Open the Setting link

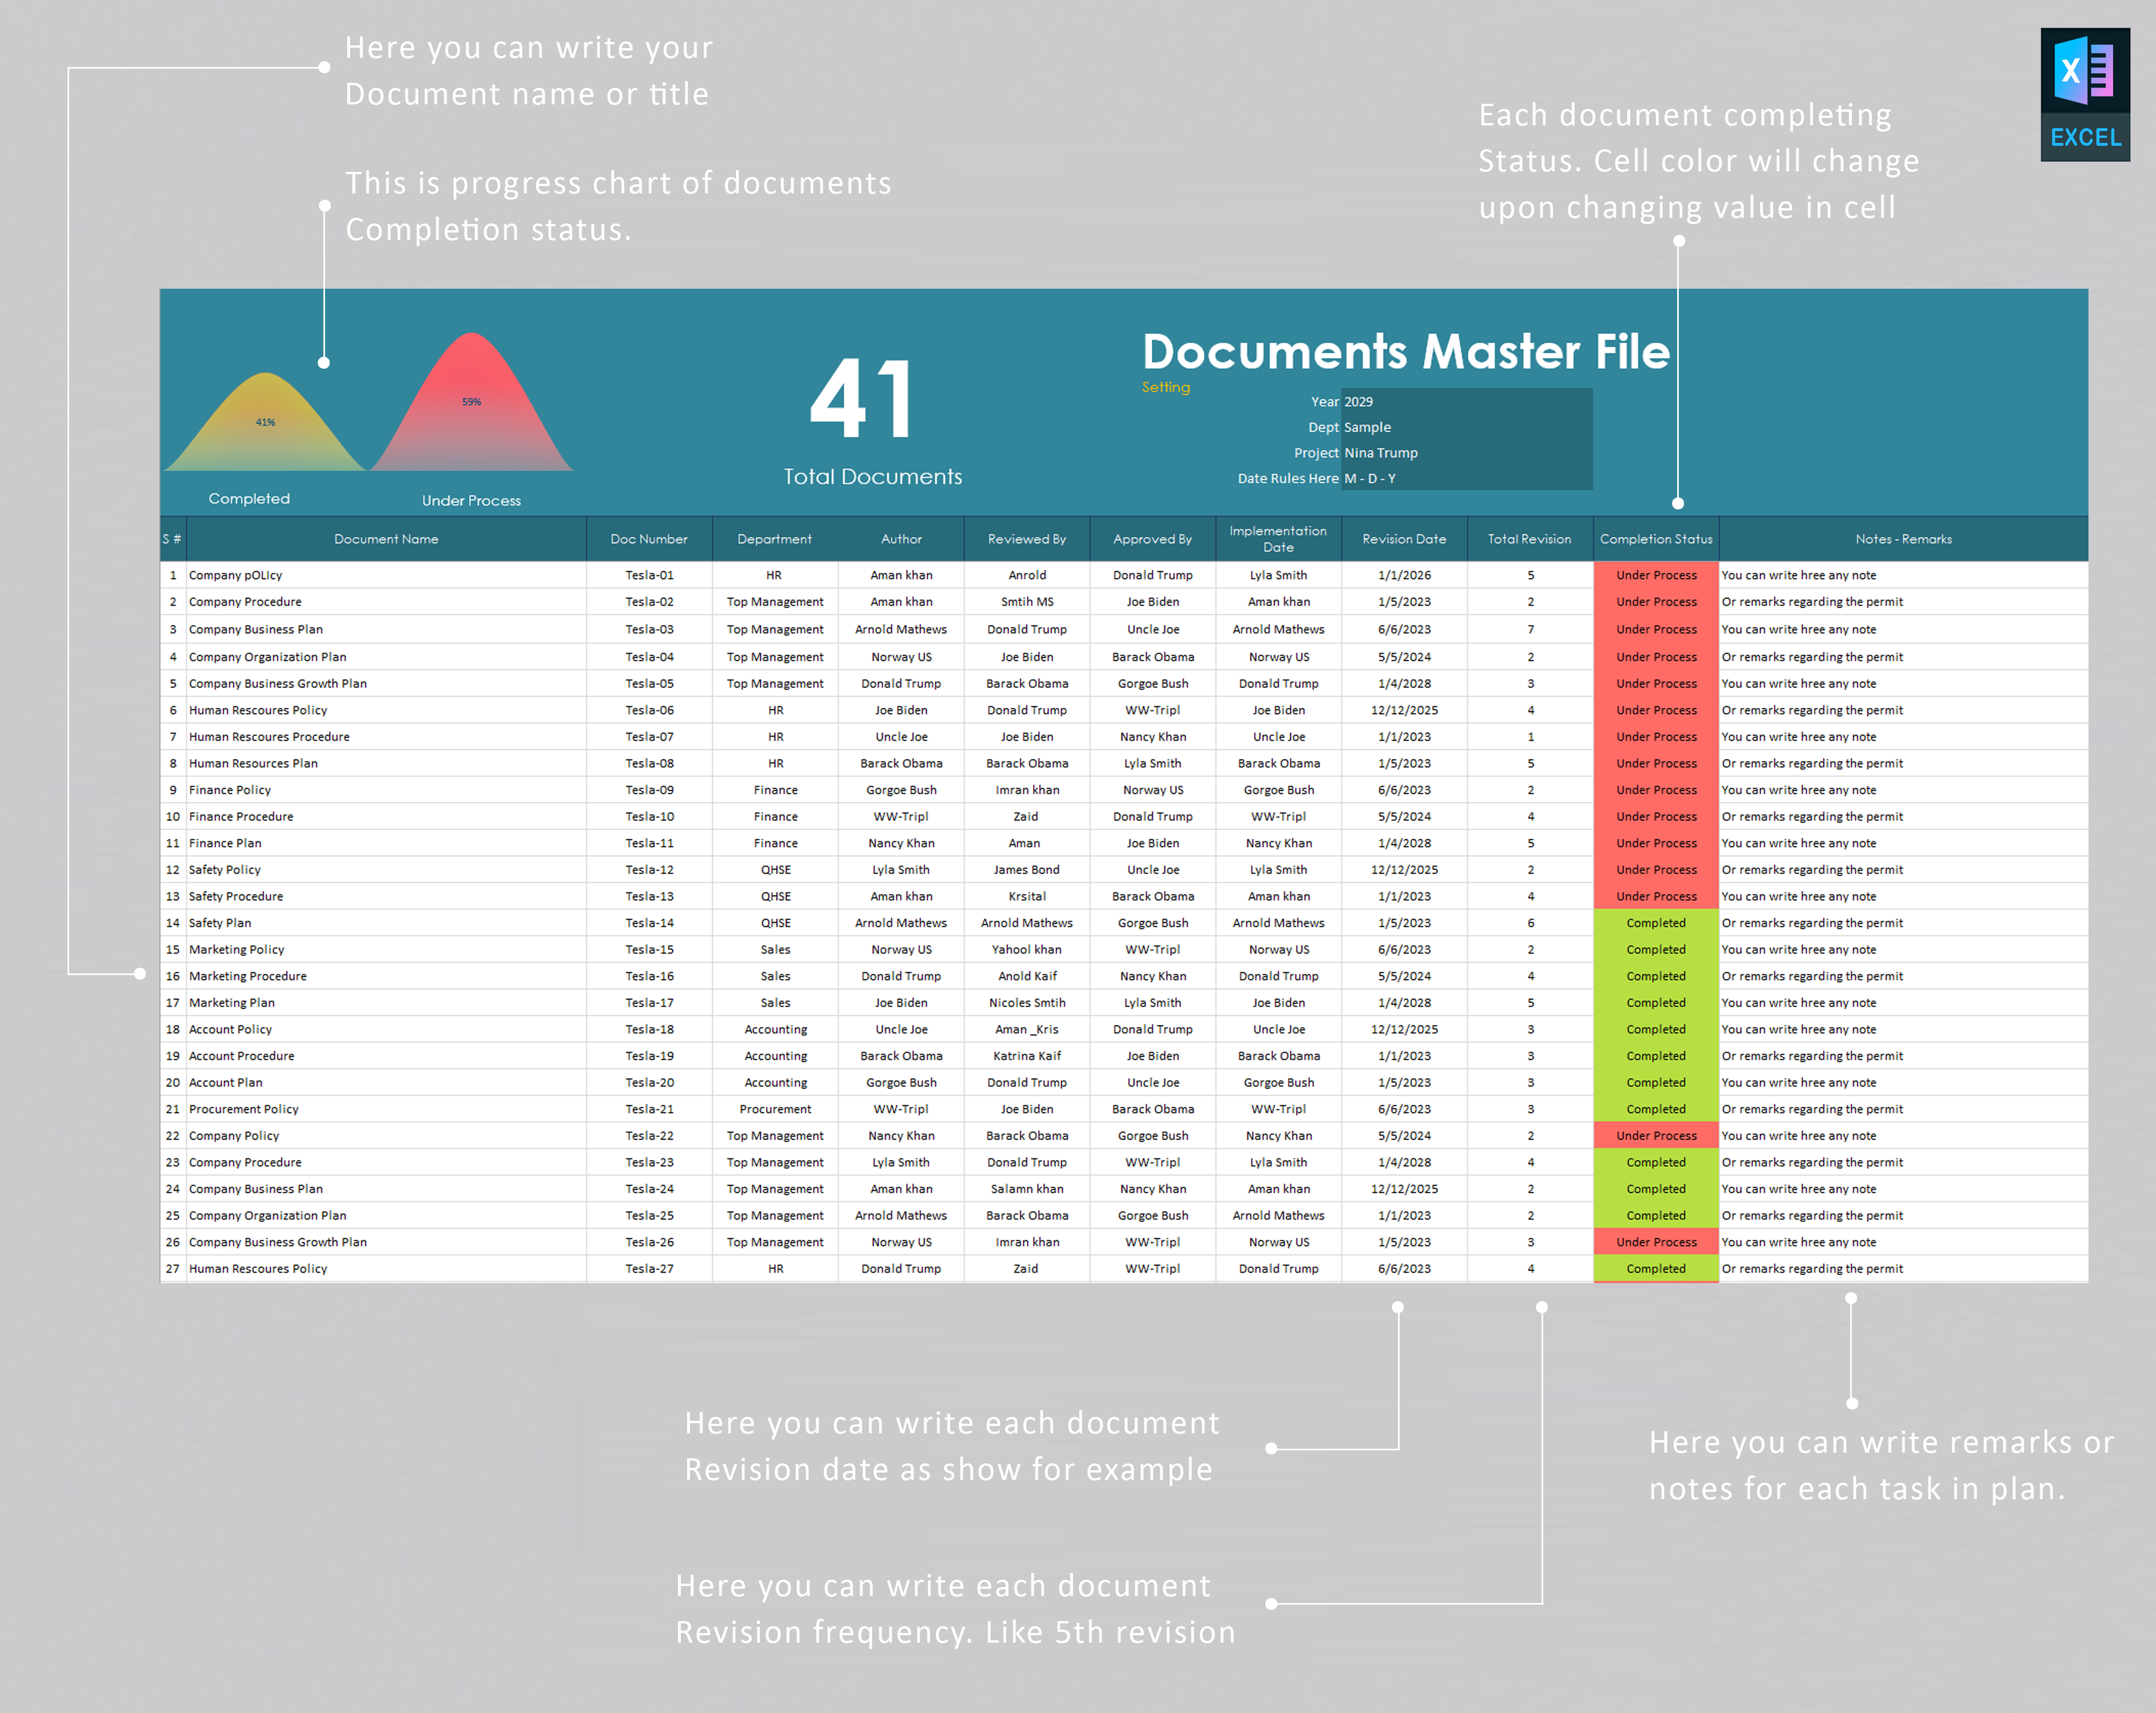click(x=1165, y=387)
